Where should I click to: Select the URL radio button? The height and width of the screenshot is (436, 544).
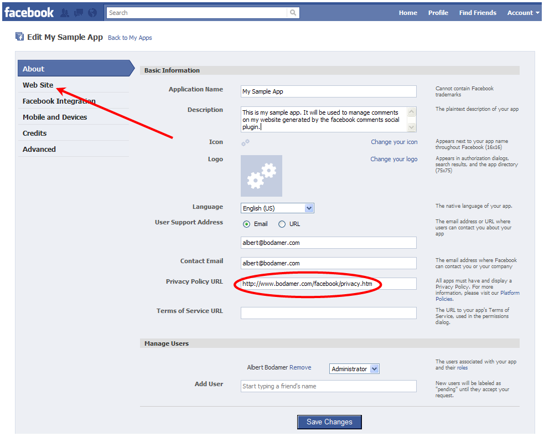click(x=282, y=224)
